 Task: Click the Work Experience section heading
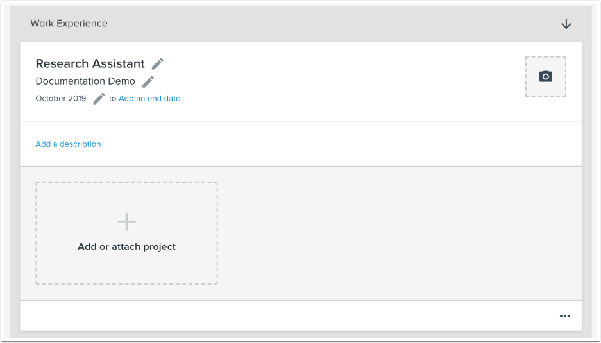coord(69,23)
